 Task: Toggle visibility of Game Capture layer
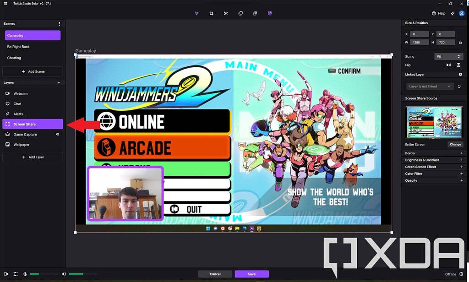click(x=58, y=135)
